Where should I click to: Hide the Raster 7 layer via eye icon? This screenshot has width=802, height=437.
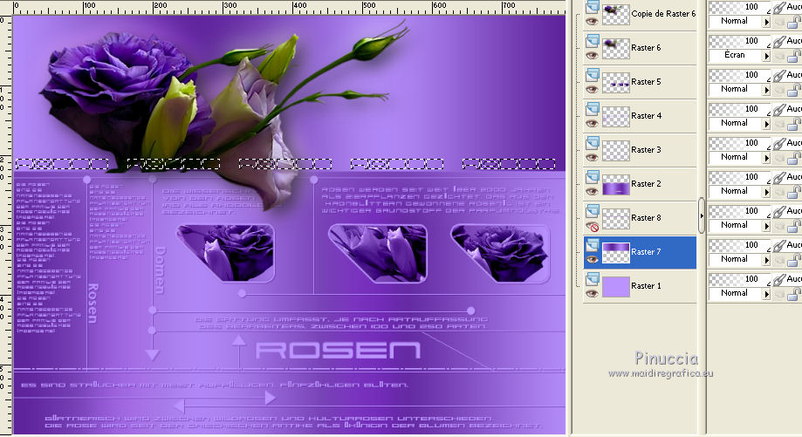tap(593, 259)
